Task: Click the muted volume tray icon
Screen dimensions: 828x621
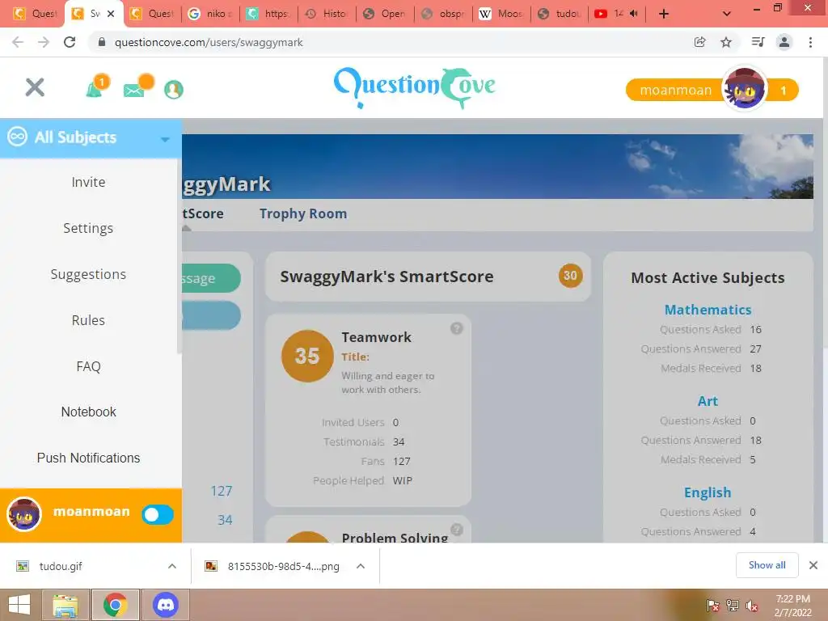Action: [x=752, y=606]
